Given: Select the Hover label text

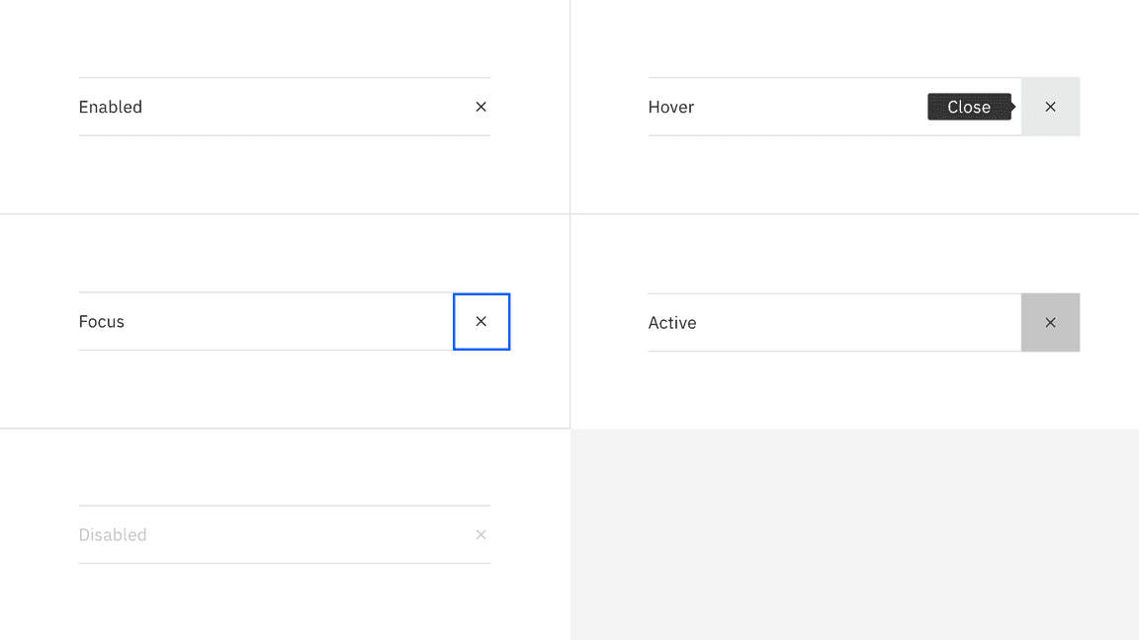Looking at the screenshot, I should coord(671,107).
